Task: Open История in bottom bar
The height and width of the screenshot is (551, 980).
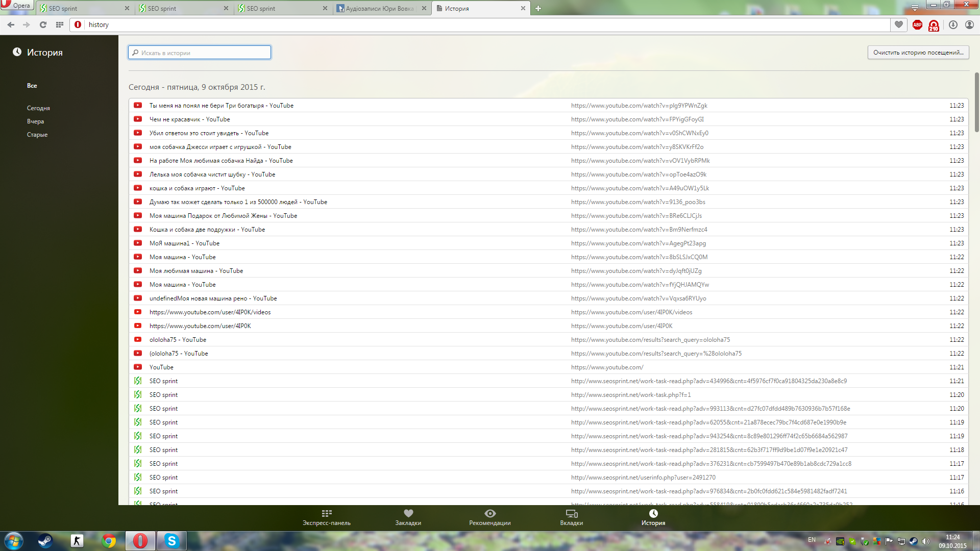Action: [x=653, y=517]
